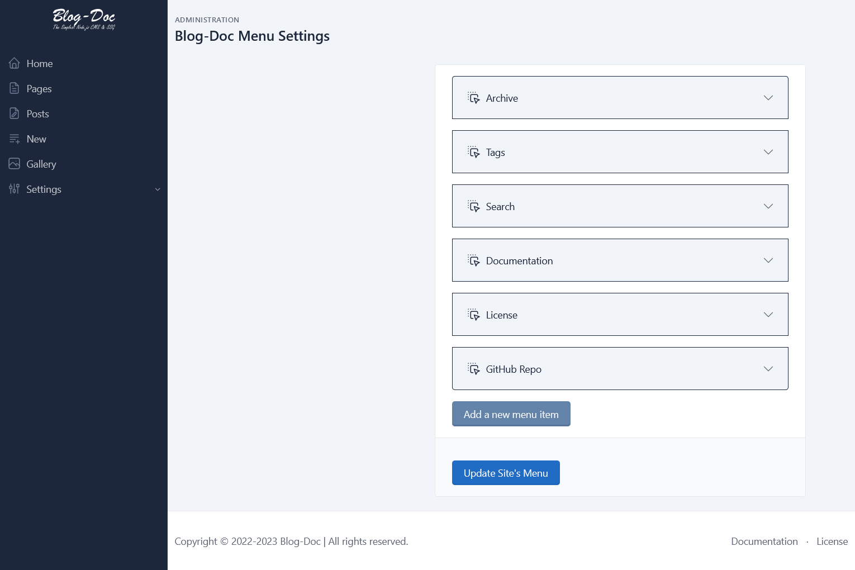Click Update Site's Menu button
The width and height of the screenshot is (855, 570).
(x=506, y=473)
